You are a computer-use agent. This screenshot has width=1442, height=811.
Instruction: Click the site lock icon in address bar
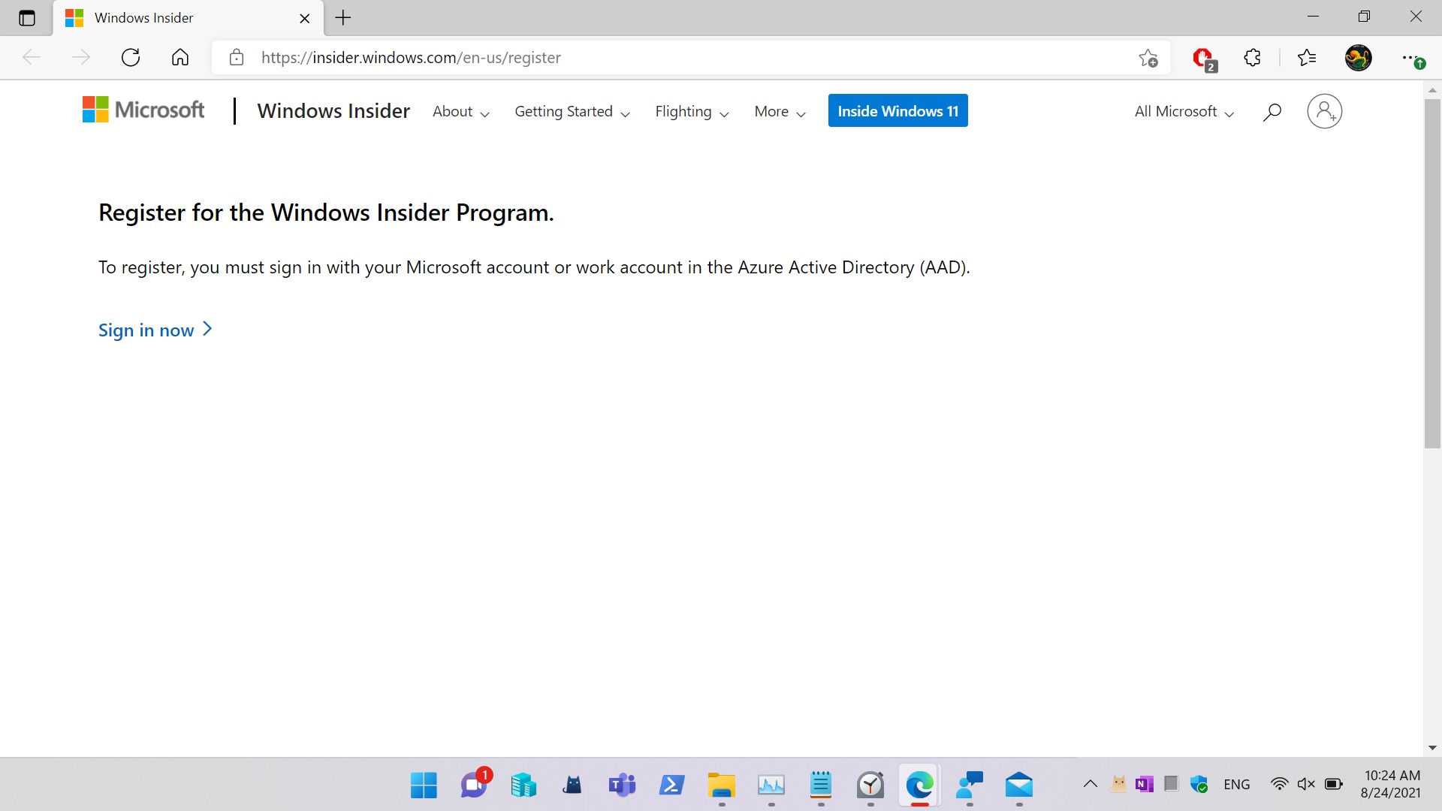[236, 58]
